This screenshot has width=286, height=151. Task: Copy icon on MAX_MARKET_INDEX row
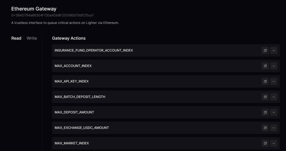265,143
